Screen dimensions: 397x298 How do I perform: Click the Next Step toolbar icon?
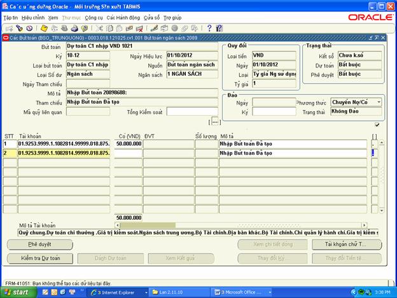(x=54, y=29)
